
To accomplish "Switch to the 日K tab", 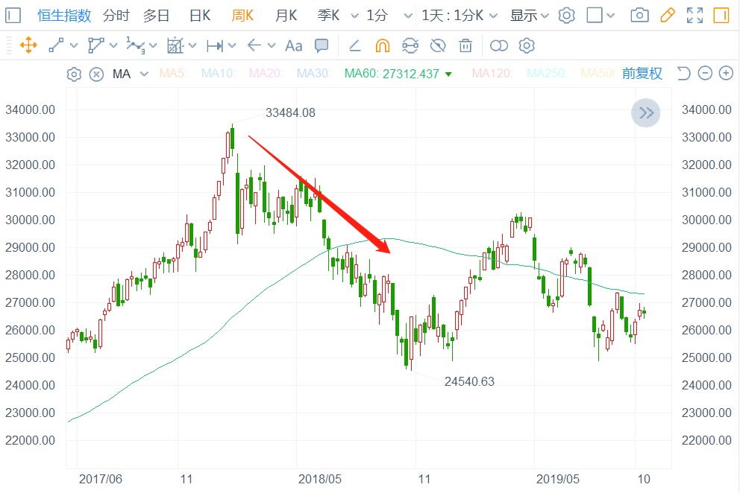I will [199, 15].
